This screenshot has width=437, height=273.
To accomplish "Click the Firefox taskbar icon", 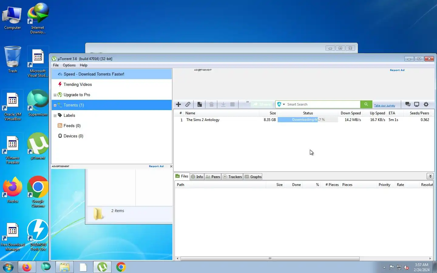I will tap(27, 267).
